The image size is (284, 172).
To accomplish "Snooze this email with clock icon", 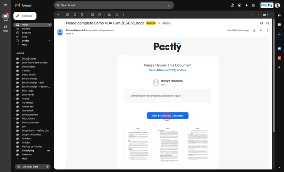I will click(100, 15).
